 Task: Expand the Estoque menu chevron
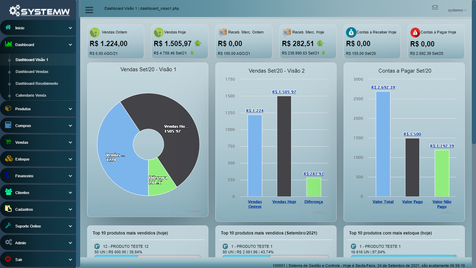click(70, 159)
